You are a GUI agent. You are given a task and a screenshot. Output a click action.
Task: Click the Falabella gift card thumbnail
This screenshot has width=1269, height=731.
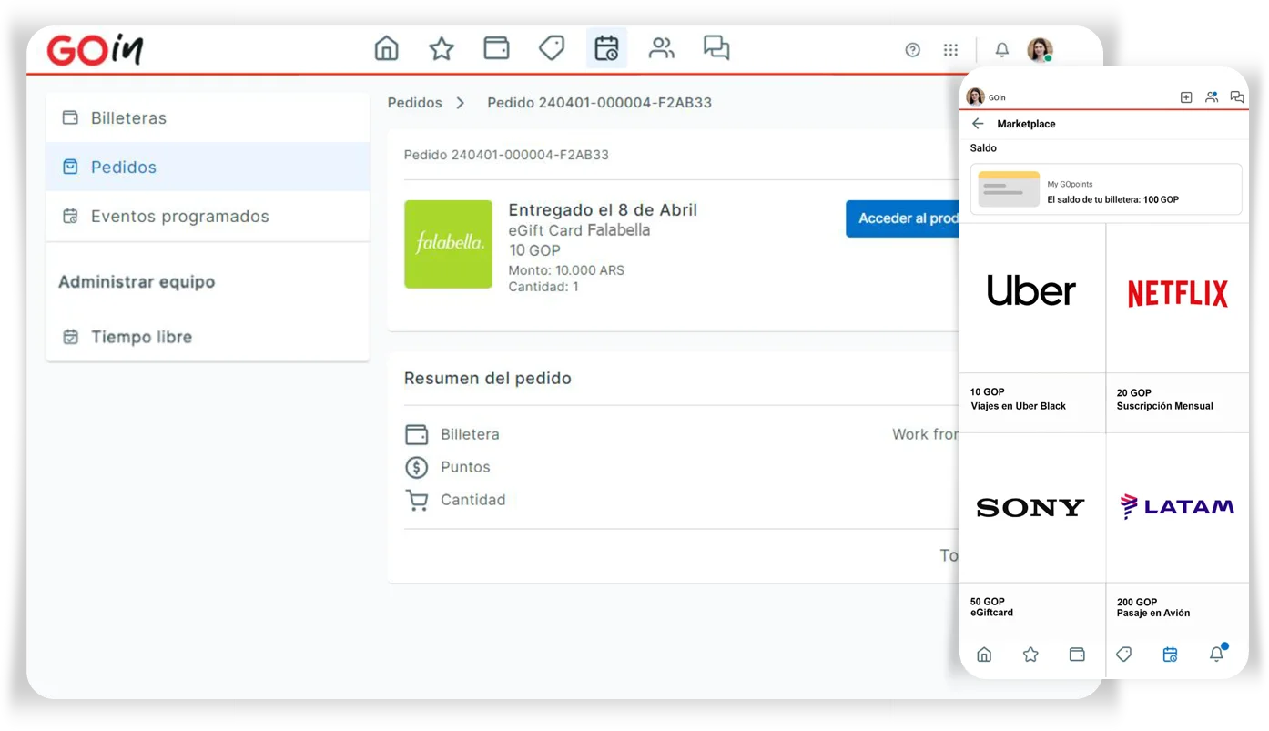[448, 244]
